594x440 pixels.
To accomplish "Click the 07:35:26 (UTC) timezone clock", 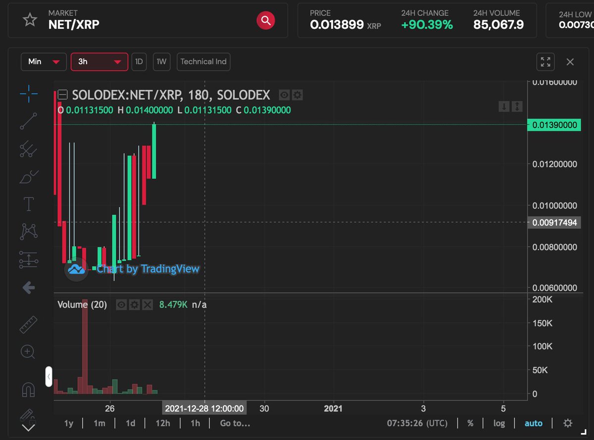I will (x=417, y=423).
